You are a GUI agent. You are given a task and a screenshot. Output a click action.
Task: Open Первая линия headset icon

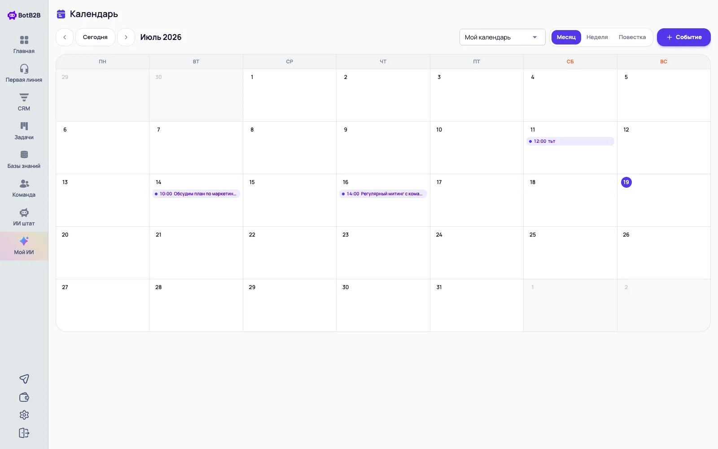pos(24,69)
